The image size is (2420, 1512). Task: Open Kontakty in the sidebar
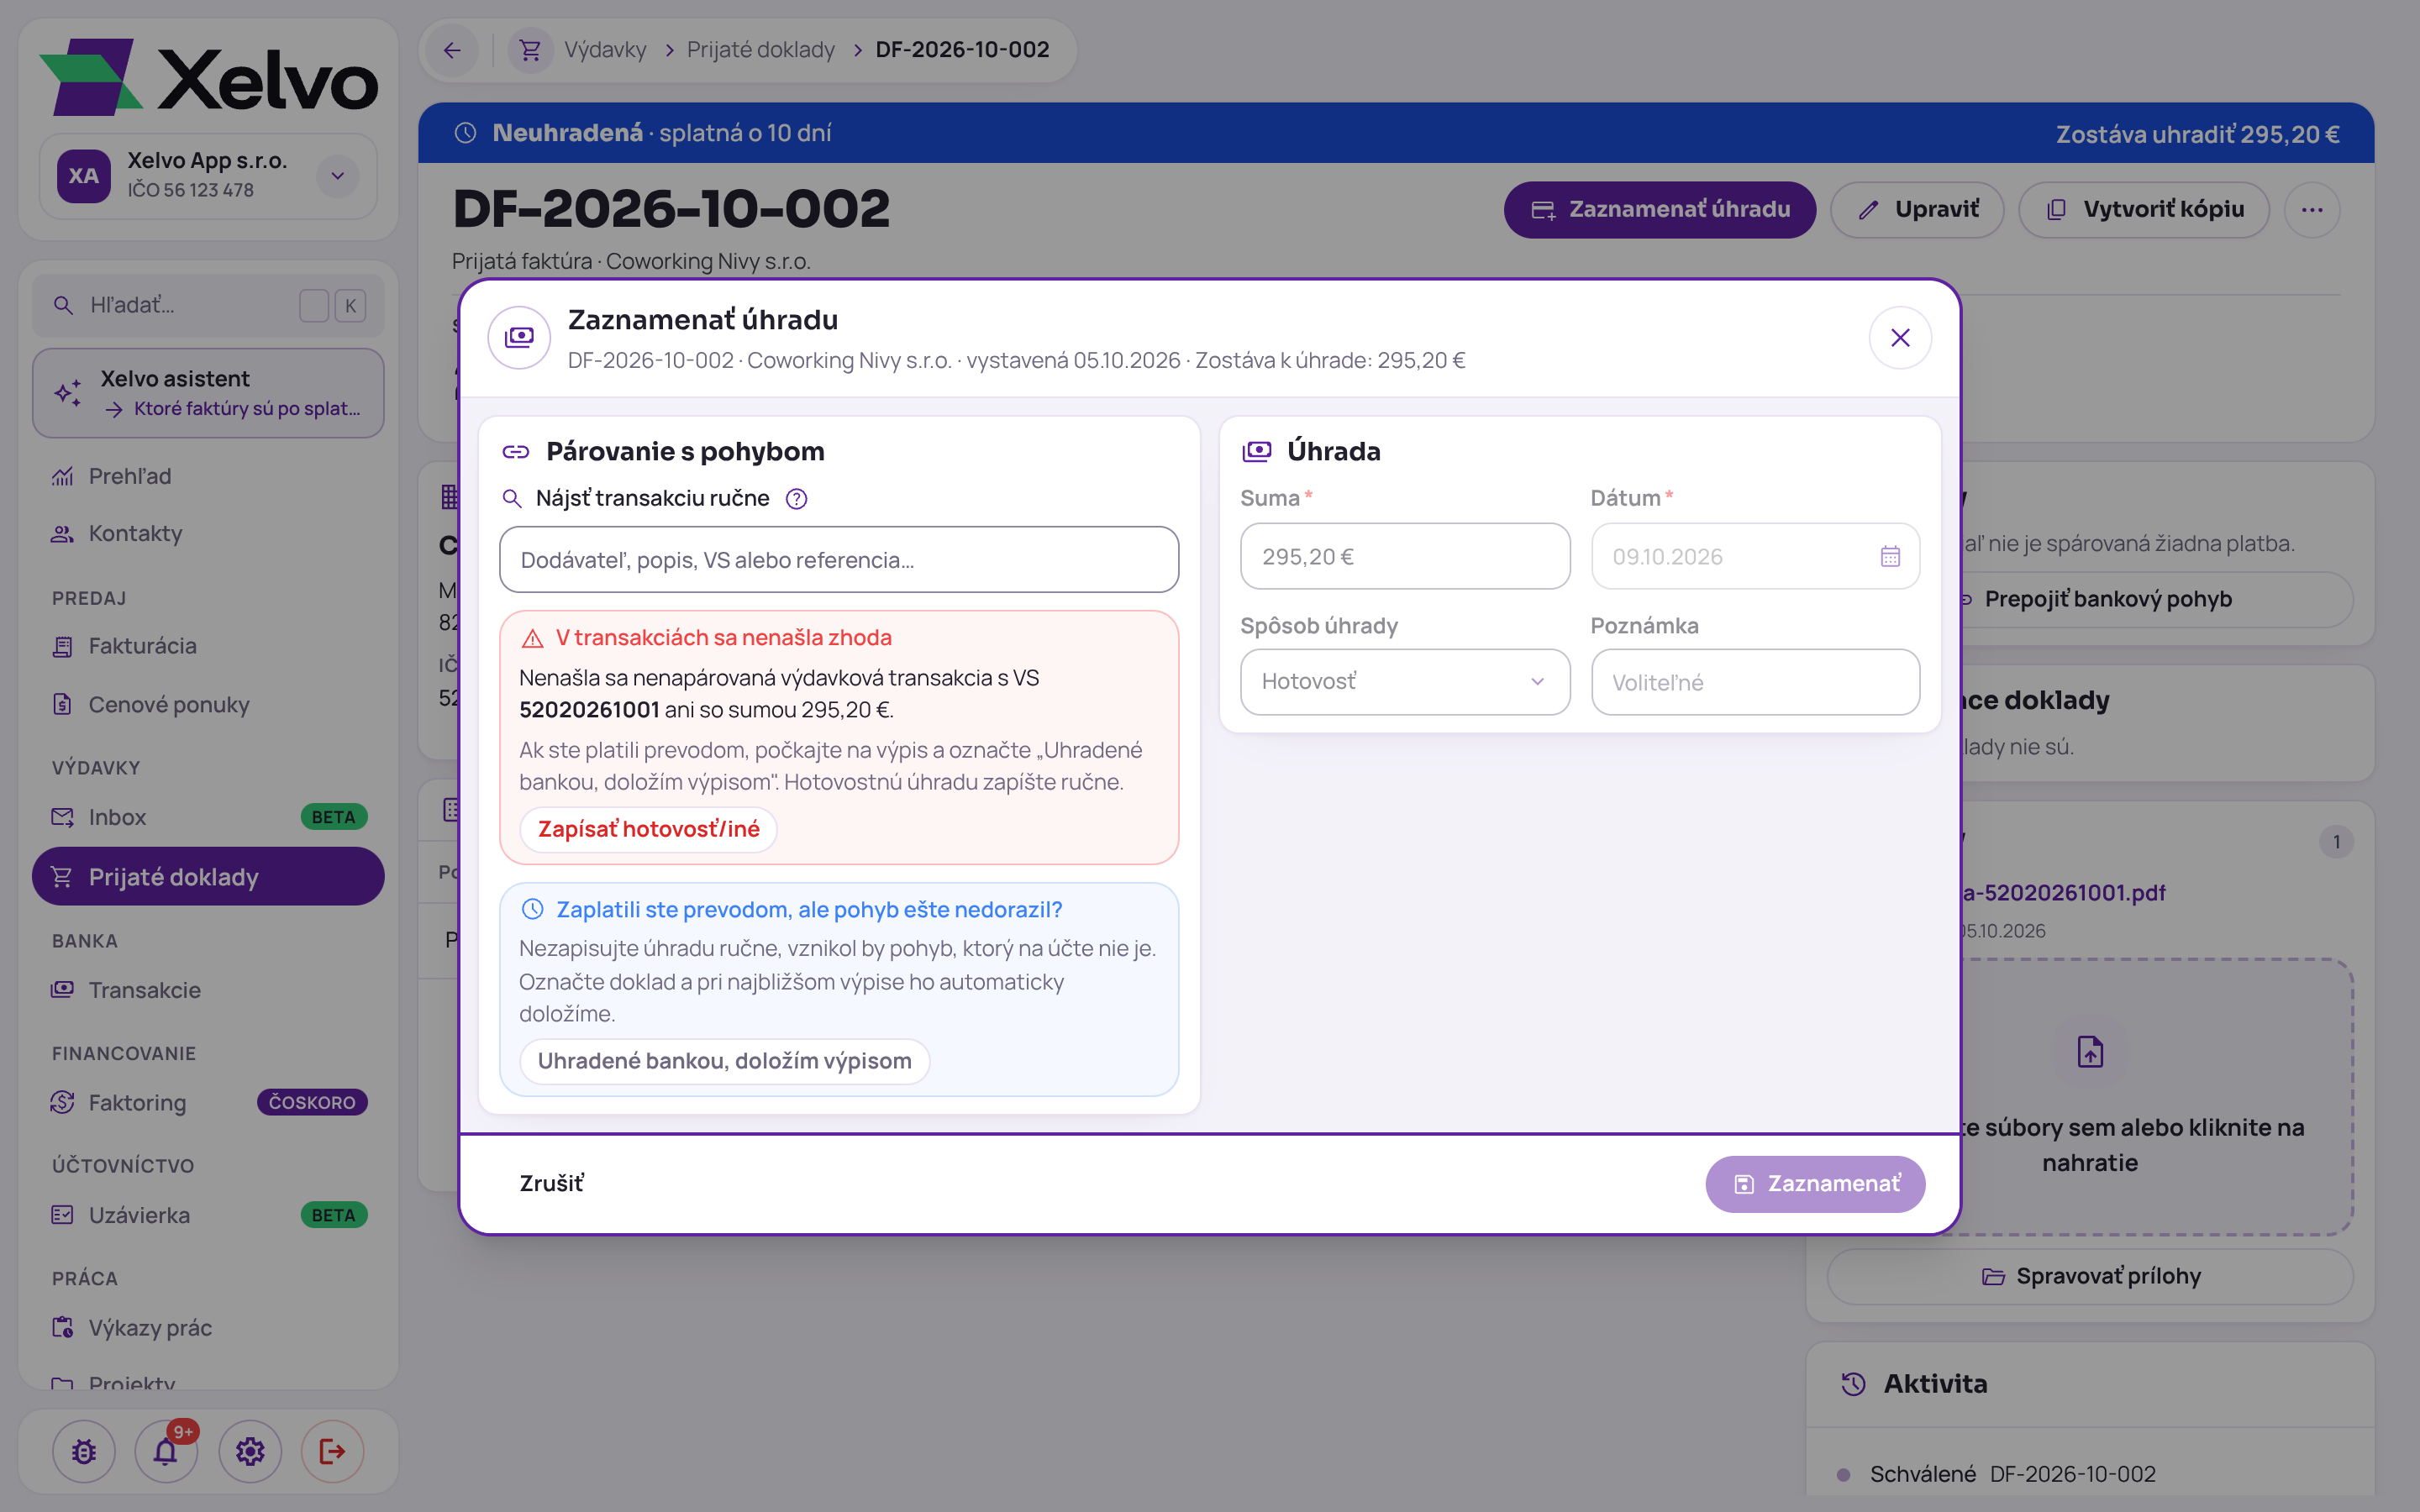click(x=208, y=533)
